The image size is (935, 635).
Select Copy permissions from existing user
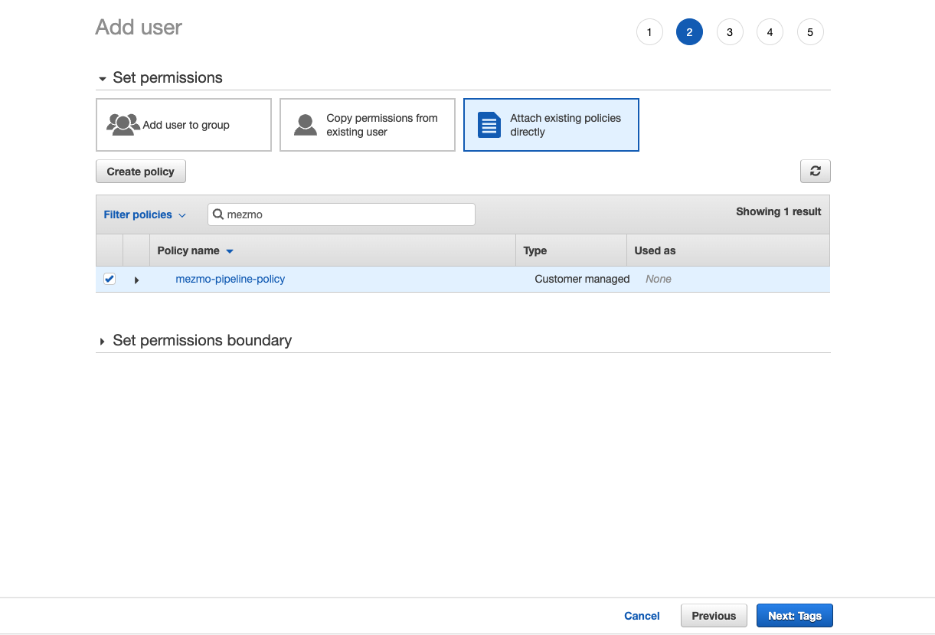(368, 125)
